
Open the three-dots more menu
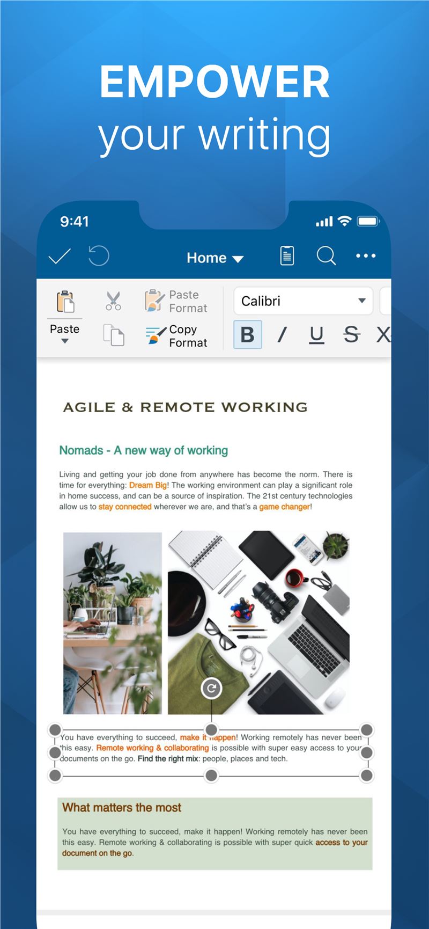tap(366, 255)
